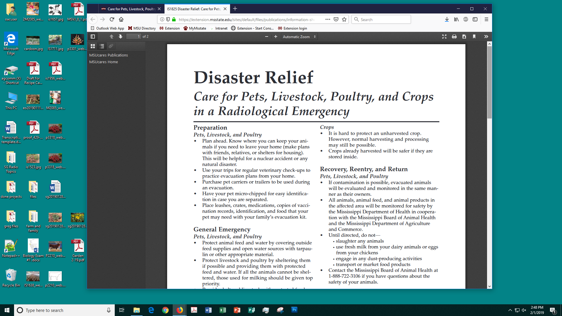Screen dimensions: 562x316
Task: Click the Firefox URL address bar
Action: (247, 20)
